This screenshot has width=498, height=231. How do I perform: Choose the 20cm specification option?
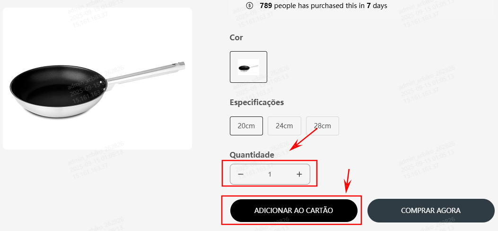tap(246, 126)
